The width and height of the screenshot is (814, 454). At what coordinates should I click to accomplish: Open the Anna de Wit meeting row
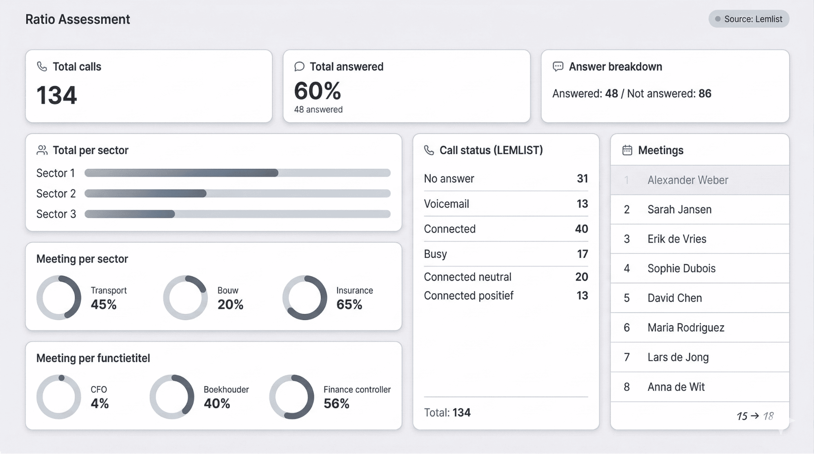point(676,387)
